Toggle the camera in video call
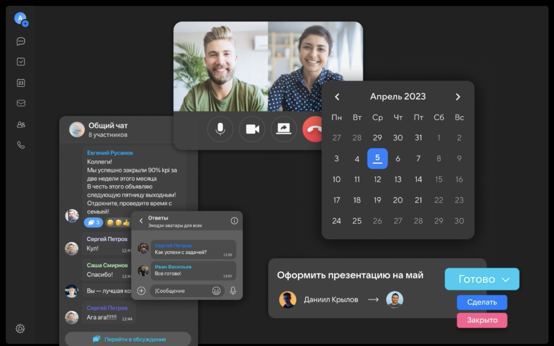The image size is (554, 346). coord(252,129)
